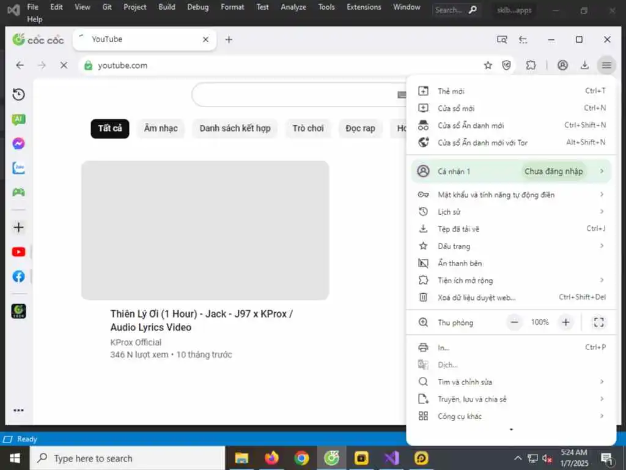Open the AI chat sidebar icon
The image size is (626, 470).
[18, 119]
